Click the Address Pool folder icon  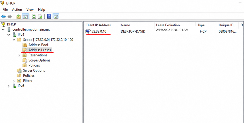coord(25,45)
